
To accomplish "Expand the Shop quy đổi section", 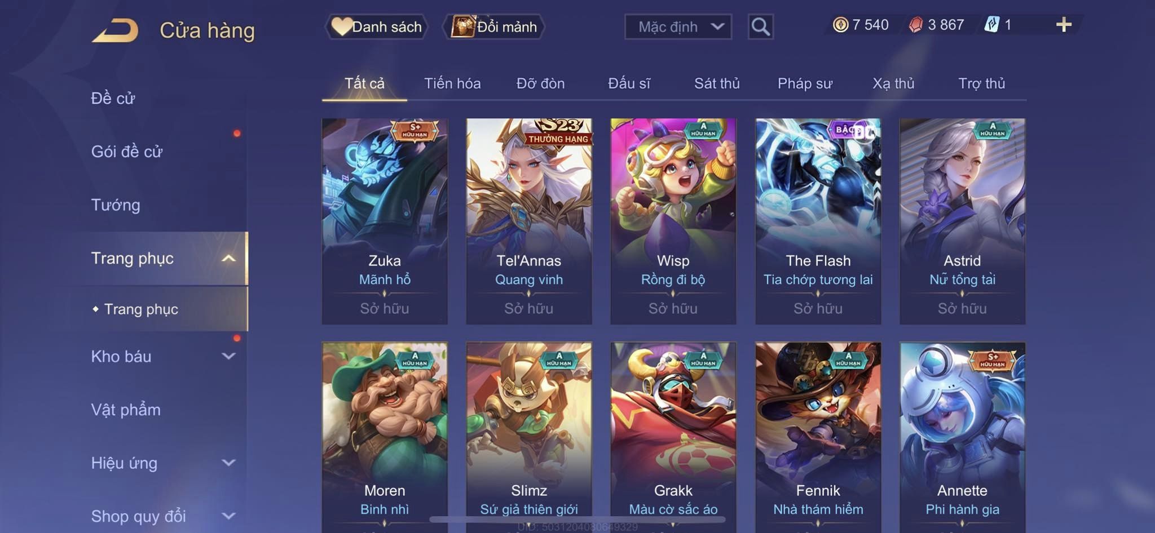I will pos(228,516).
